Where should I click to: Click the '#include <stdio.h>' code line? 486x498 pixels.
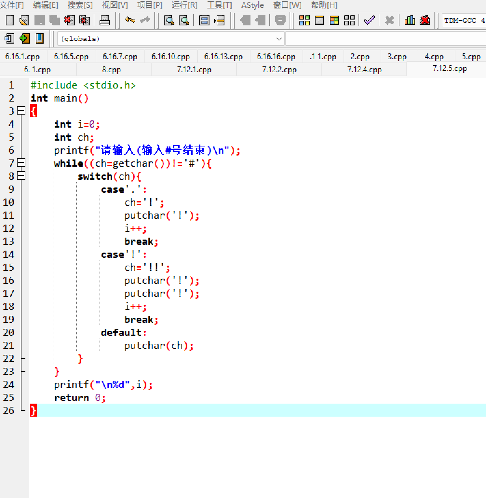pos(83,85)
